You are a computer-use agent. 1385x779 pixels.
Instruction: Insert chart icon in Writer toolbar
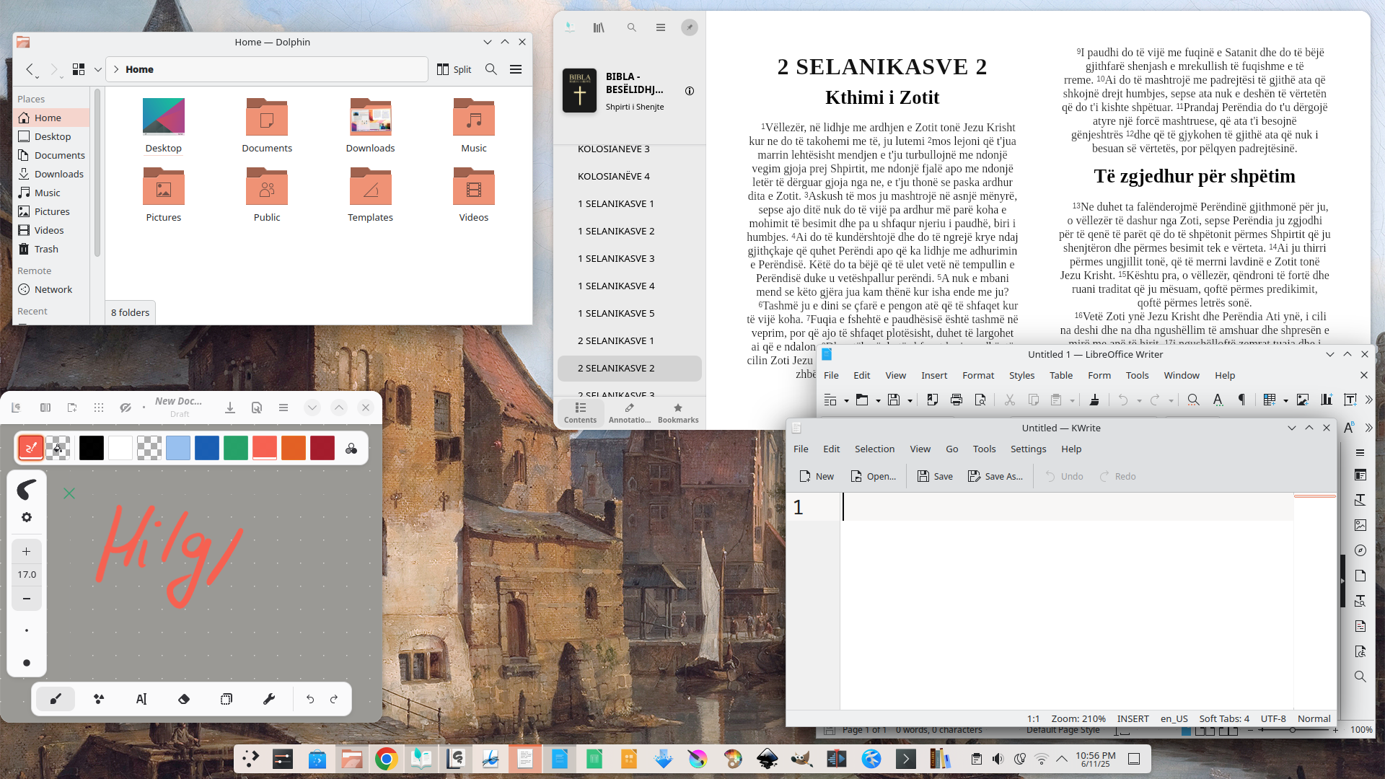(1327, 400)
